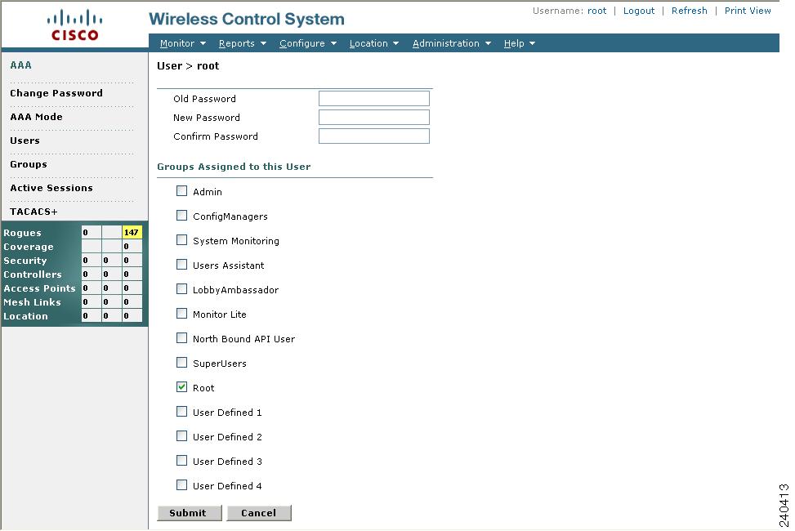Image resolution: width=795 pixels, height=531 pixels.
Task: Focus the New Password field
Action: 374,117
